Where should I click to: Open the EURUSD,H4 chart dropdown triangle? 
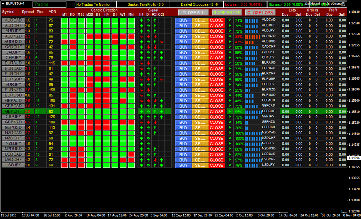[3, 4]
